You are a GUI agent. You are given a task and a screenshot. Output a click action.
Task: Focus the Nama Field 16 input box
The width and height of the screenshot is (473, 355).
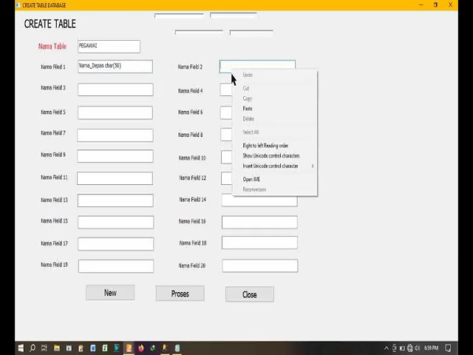coord(259,222)
